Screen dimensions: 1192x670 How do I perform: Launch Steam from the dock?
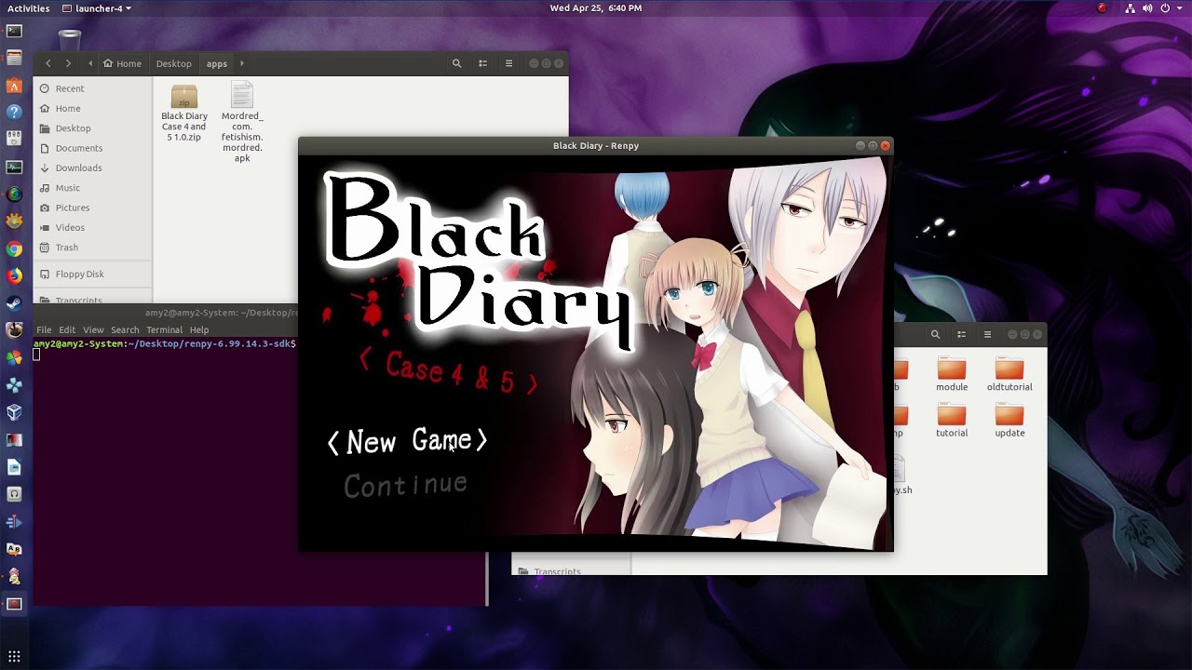tap(14, 303)
